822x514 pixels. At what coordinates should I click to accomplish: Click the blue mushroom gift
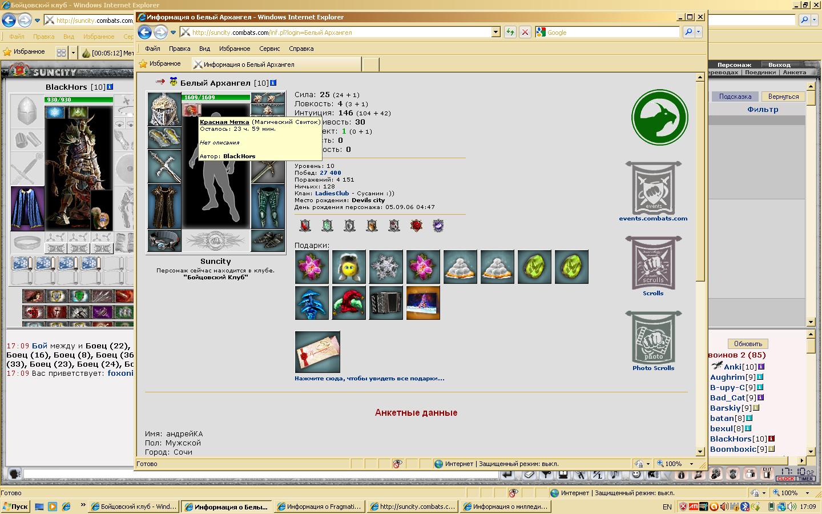click(x=312, y=303)
